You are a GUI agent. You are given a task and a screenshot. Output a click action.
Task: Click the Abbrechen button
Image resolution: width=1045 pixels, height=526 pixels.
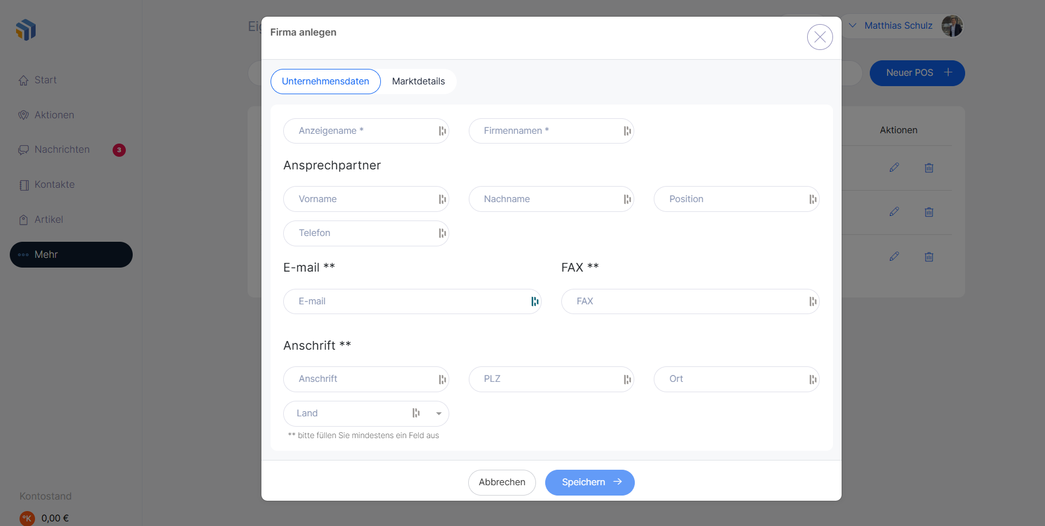coord(502,482)
